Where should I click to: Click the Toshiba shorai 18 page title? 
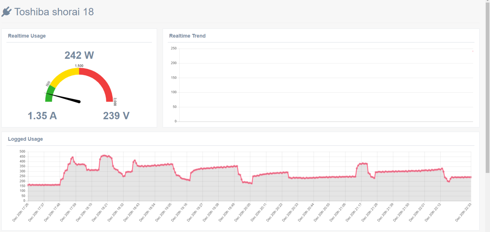pos(54,12)
